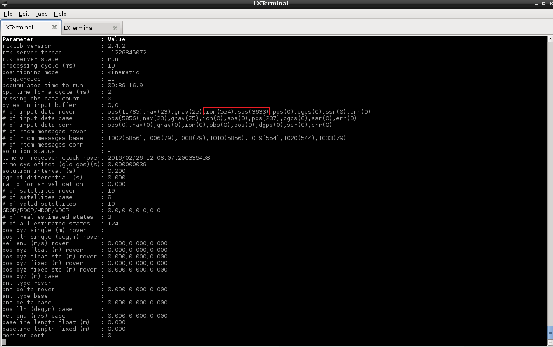Screen dimensions: 553x347
Task: Switch to the second LXTerminal tab
Action: (79, 28)
